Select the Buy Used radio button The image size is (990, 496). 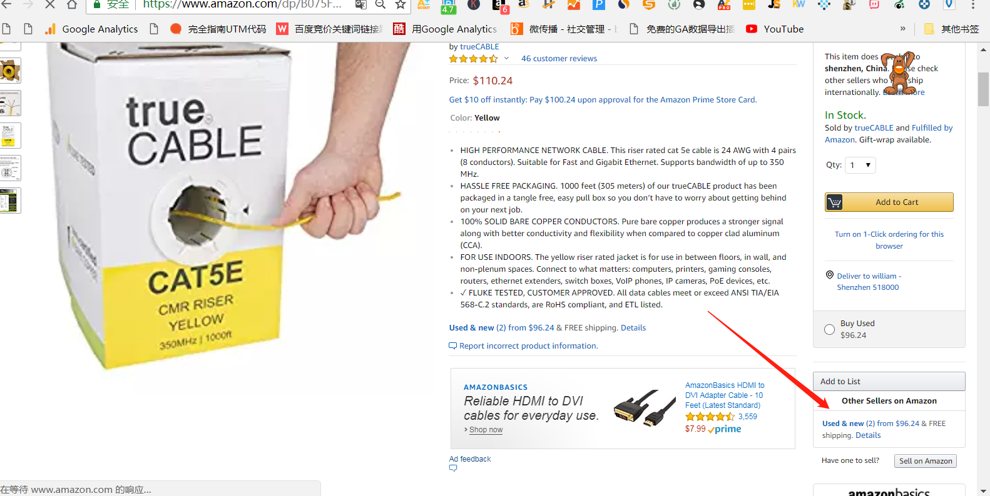coord(829,330)
